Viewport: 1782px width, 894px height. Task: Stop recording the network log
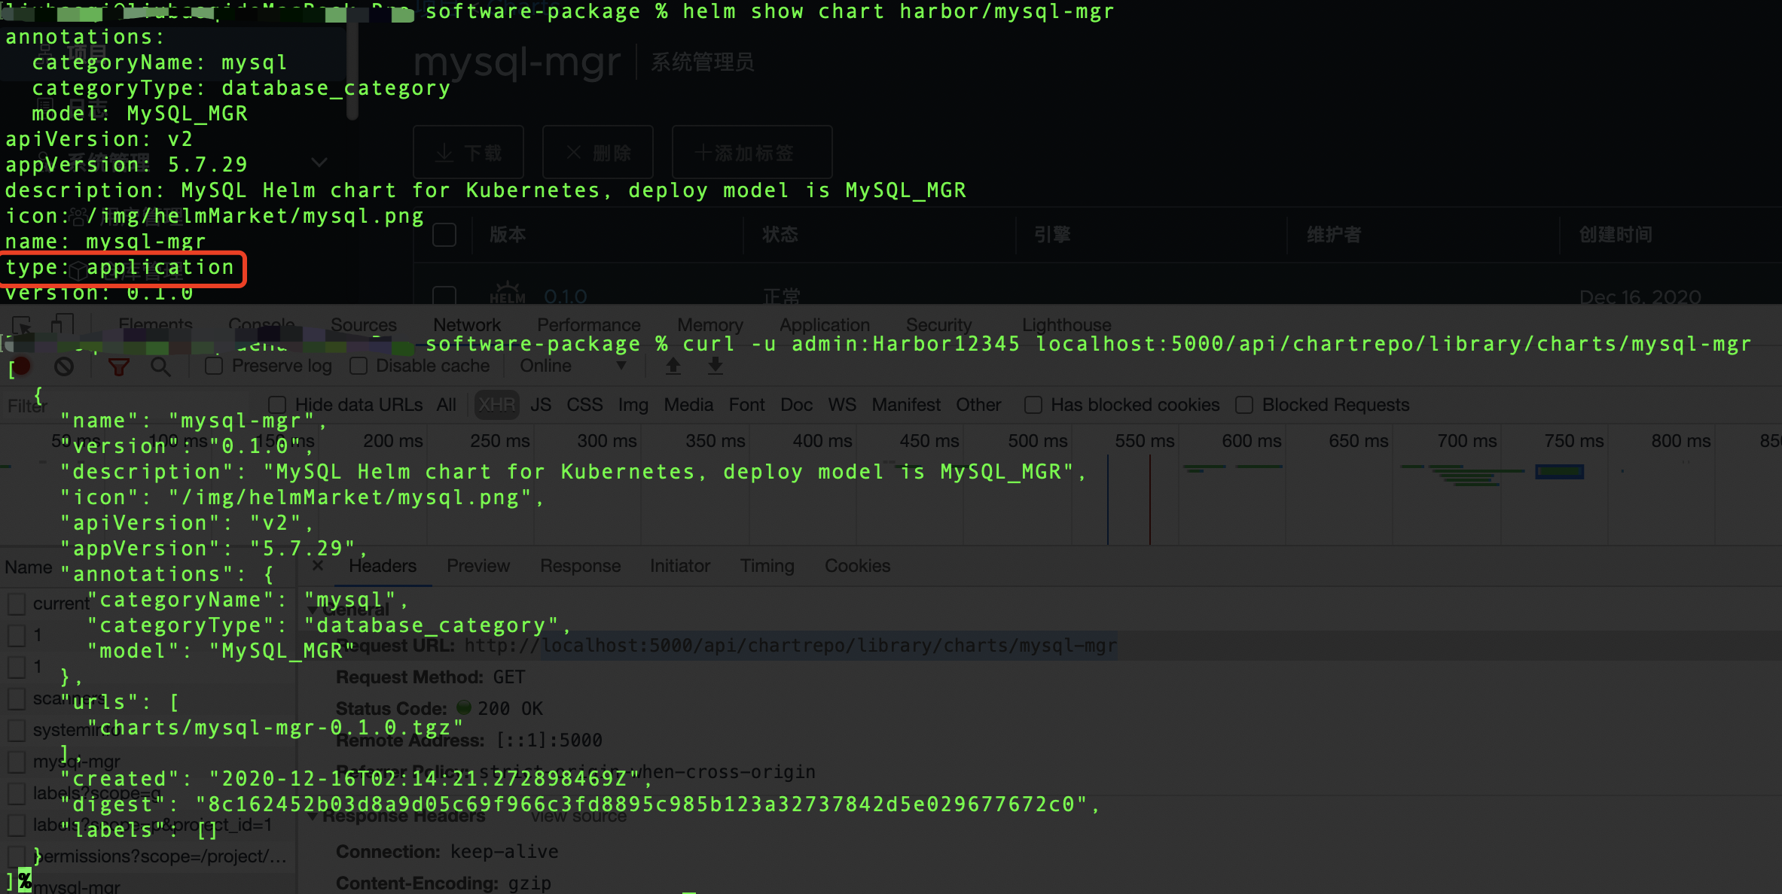coord(20,366)
